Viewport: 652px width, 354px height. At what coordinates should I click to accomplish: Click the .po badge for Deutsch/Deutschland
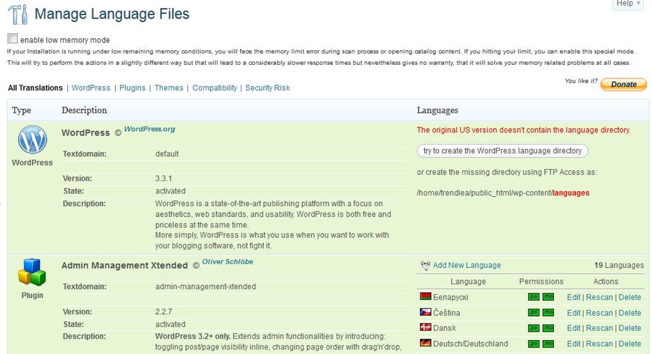tap(534, 344)
